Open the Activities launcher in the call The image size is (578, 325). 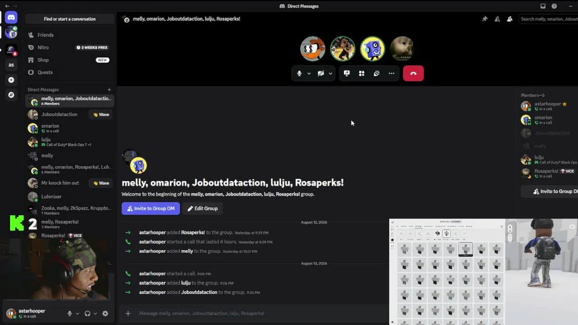coord(361,73)
